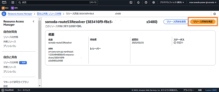Screen dimensions: 219x92
Task: Collapse the side navigation panel arrow
Action: tap(33, 21)
